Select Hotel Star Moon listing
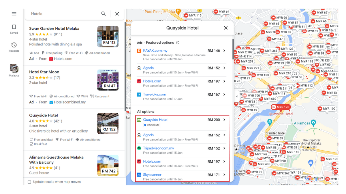The width and height of the screenshot is (346, 194). point(44,72)
